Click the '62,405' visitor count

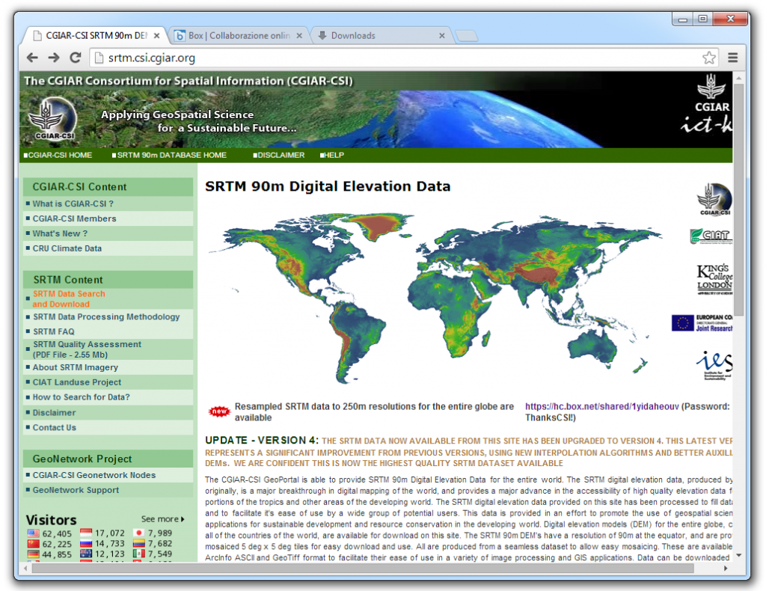pyautogui.click(x=57, y=533)
